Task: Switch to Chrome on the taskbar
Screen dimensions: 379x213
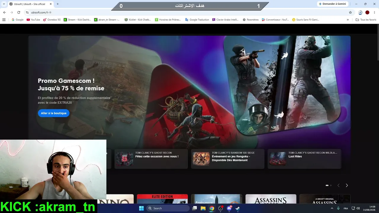Action: pyautogui.click(x=212, y=208)
